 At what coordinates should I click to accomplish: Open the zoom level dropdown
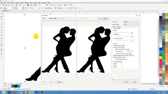pos(45,5)
